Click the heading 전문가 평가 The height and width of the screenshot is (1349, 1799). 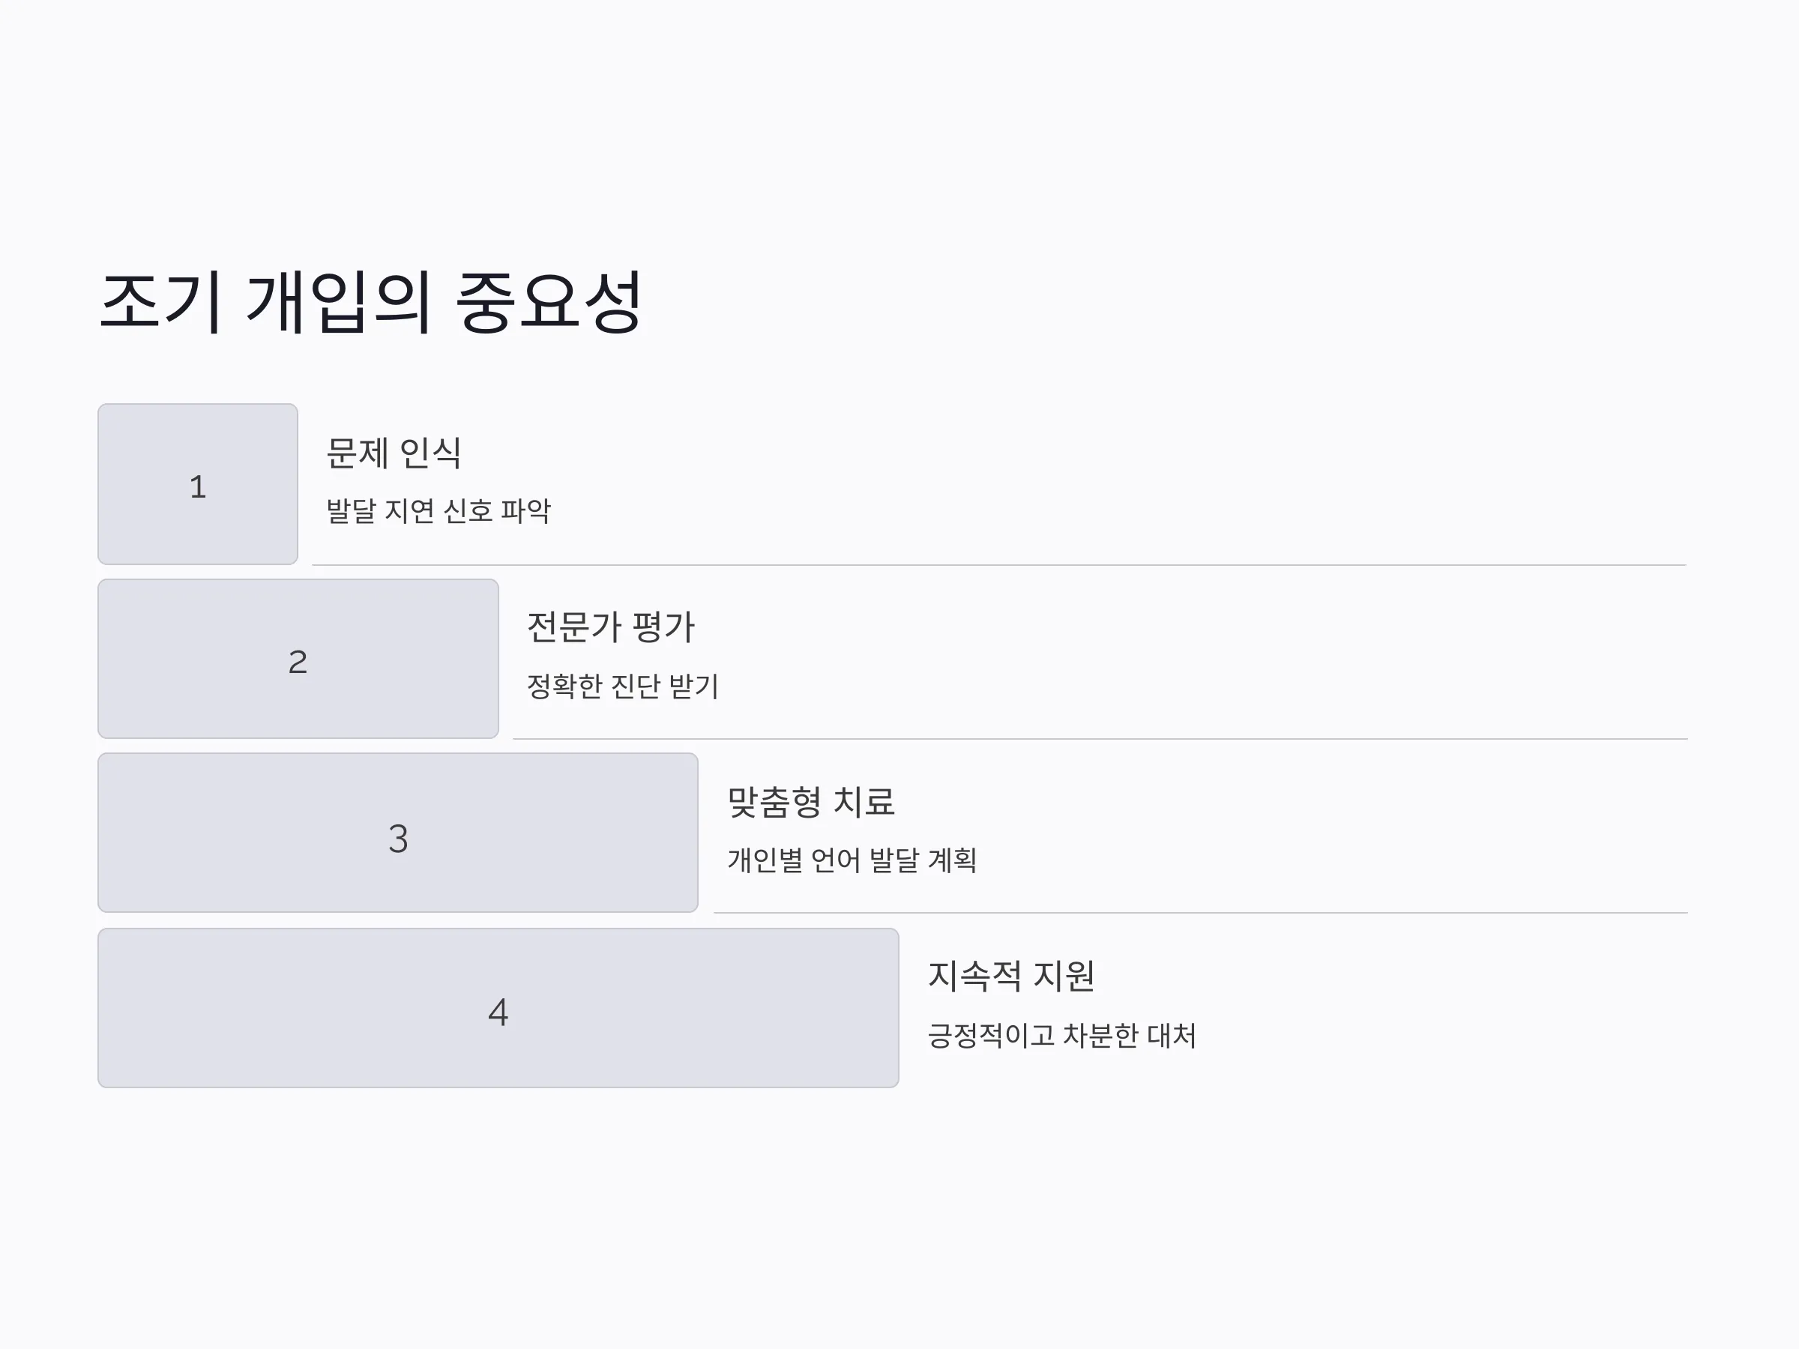click(611, 627)
